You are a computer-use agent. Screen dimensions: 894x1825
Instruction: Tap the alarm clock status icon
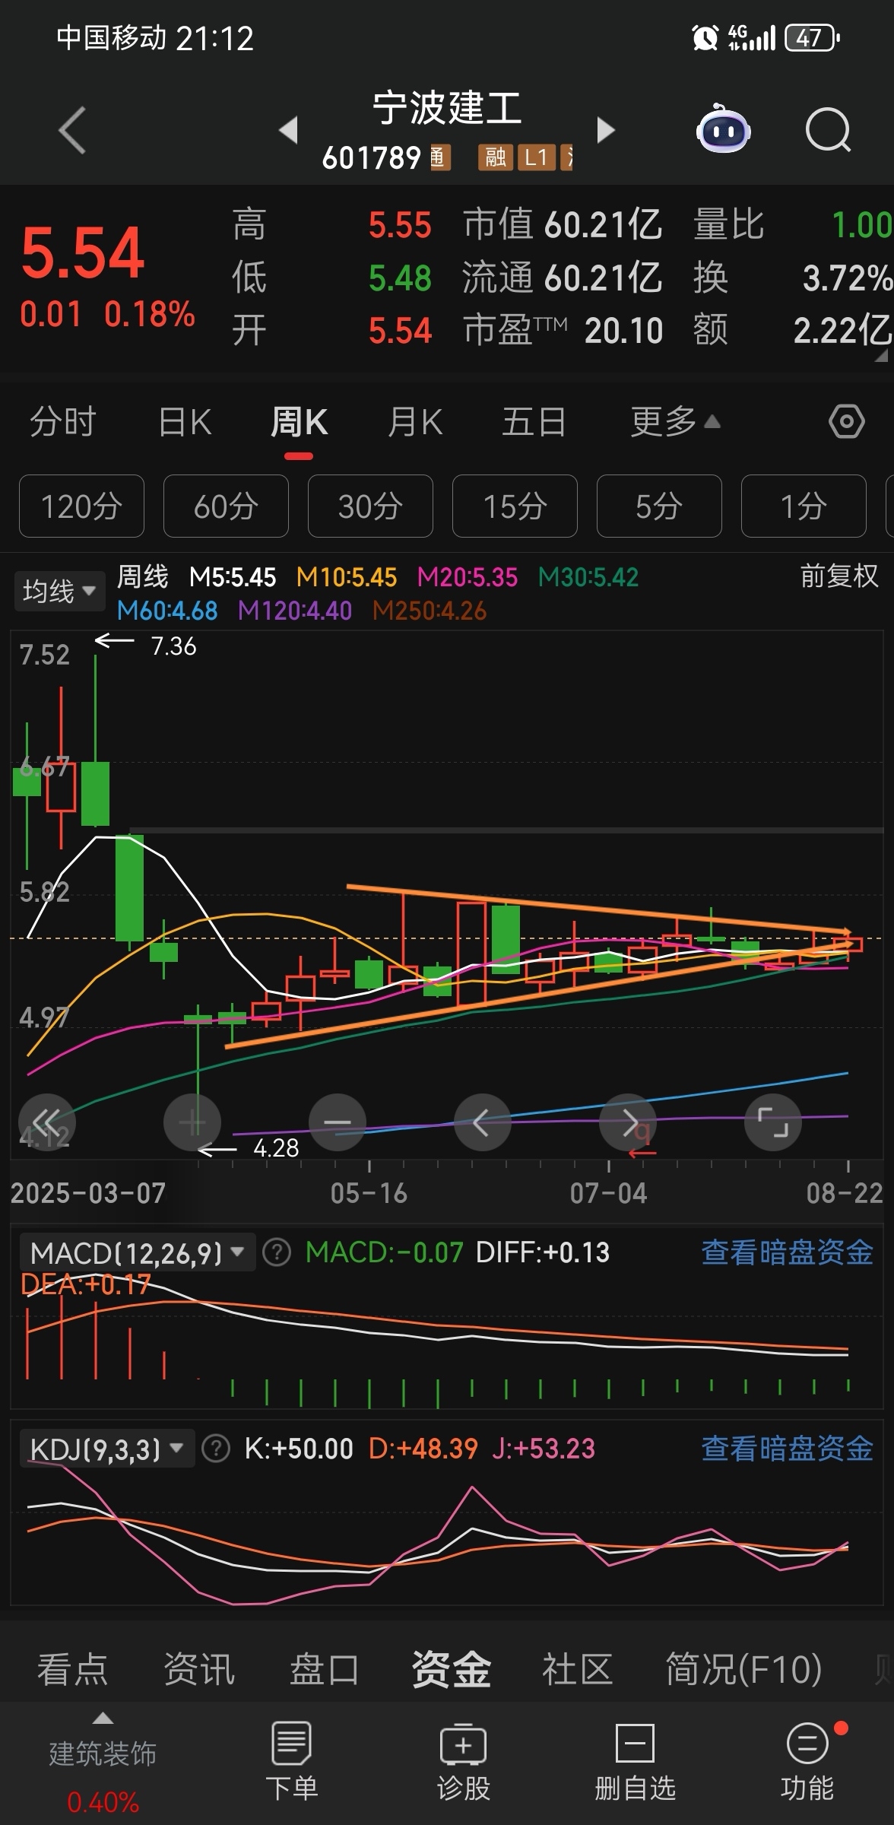(705, 37)
